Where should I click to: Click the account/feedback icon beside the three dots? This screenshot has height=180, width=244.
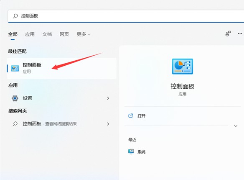tap(228, 33)
